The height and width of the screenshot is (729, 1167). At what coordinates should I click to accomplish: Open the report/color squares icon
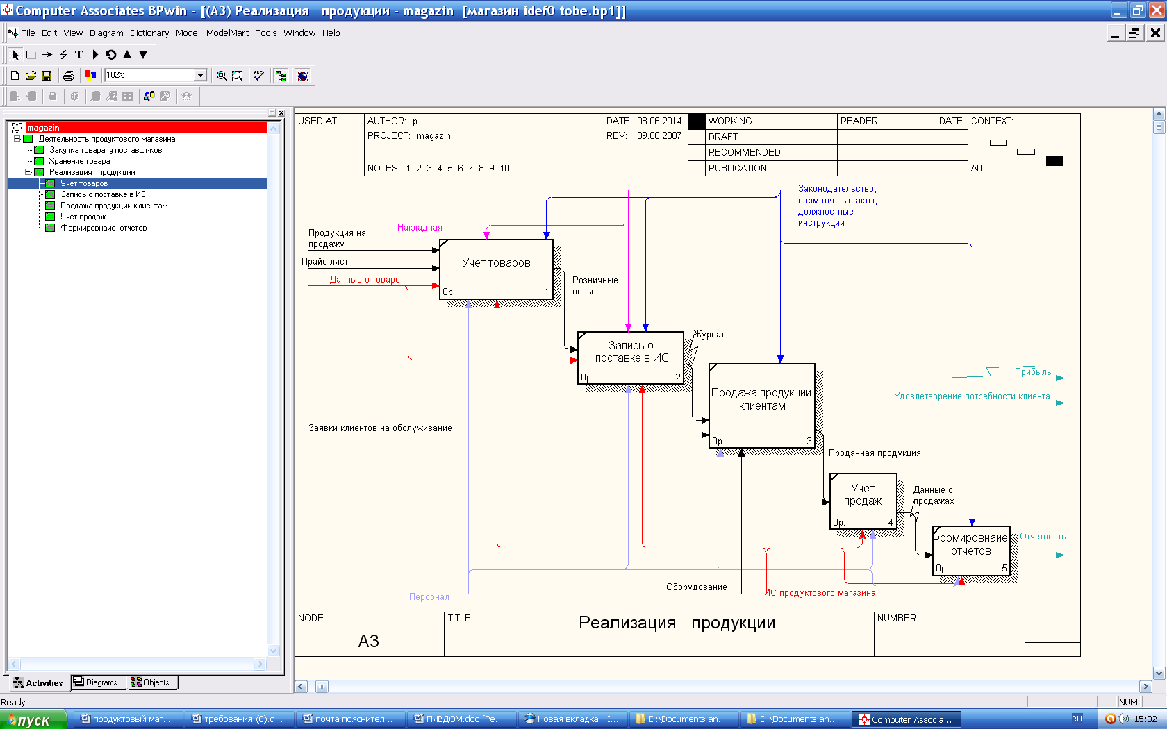click(90, 76)
